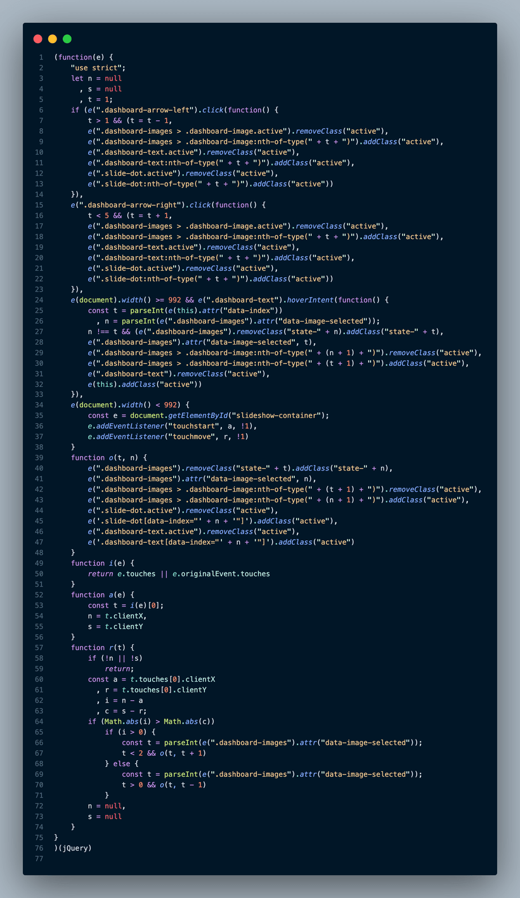
Task: Click line number 24 in gutter
Action: [40, 300]
